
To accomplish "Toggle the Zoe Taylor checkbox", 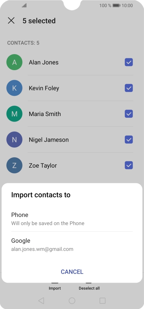I will tap(129, 166).
